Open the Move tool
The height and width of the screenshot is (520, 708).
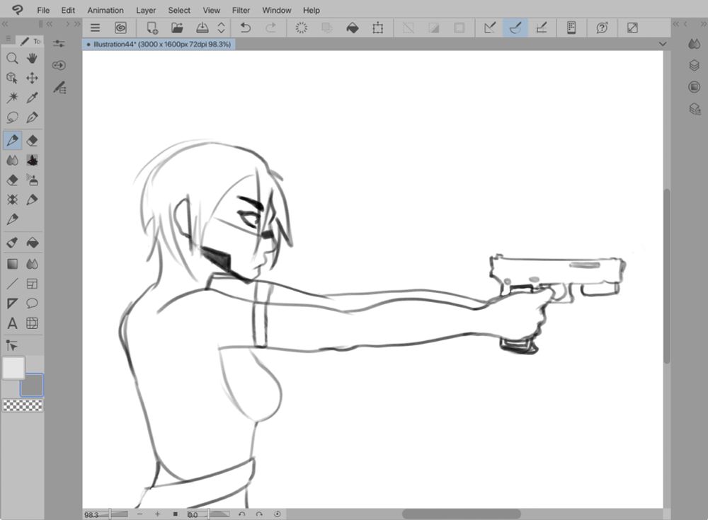(32, 78)
